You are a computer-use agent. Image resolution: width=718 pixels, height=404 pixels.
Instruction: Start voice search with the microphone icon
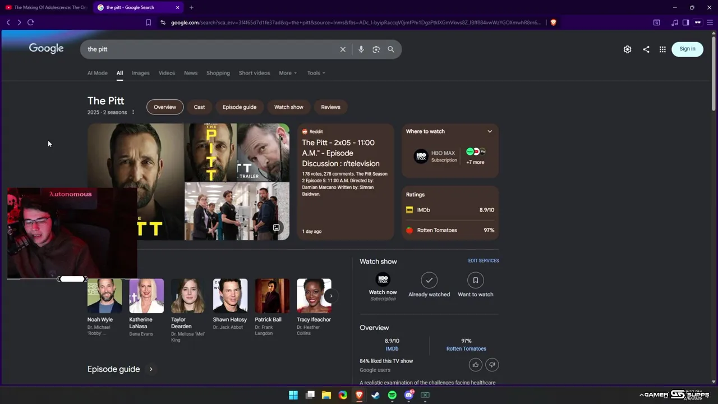click(361, 49)
